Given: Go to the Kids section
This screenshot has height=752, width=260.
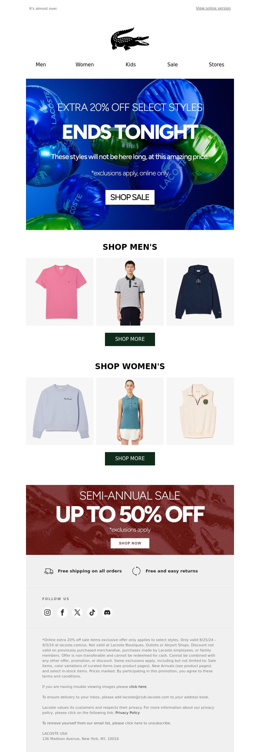Looking at the screenshot, I should 131,65.
